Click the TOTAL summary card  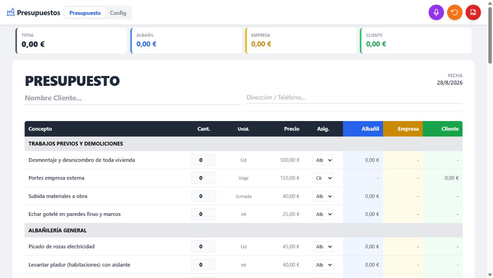tap(71, 41)
